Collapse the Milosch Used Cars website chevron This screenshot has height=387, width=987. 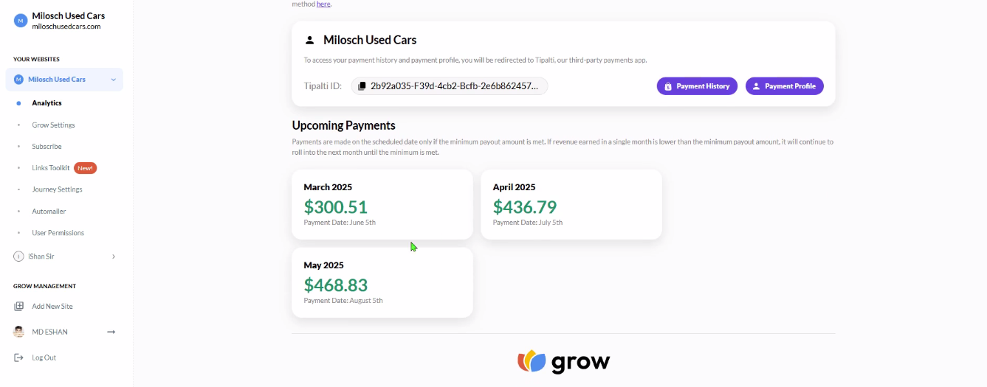point(113,80)
